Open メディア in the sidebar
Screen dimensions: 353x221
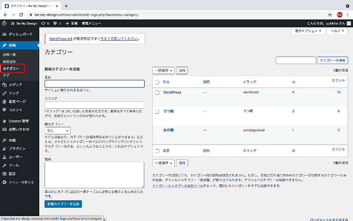15,84
